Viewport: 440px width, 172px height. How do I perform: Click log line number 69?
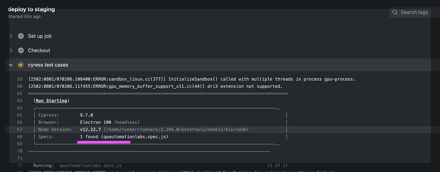tap(19, 144)
